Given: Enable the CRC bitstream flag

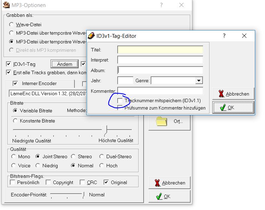Looking at the screenshot, I should (82, 182).
